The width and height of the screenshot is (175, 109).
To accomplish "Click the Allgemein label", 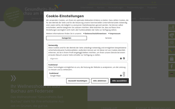I will 54,59.
